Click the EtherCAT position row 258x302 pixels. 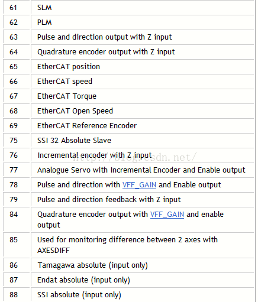tap(128, 67)
